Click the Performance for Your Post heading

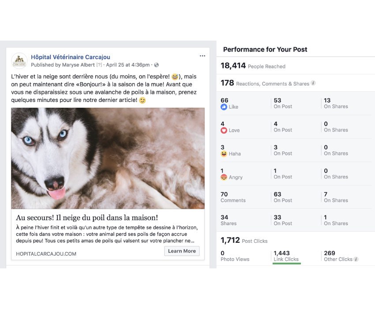[x=265, y=49]
